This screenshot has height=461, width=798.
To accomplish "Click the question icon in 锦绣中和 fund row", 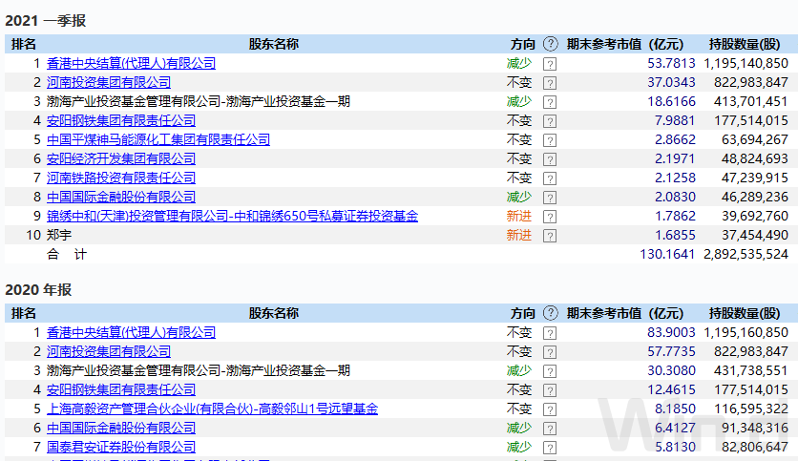I will coord(550,217).
